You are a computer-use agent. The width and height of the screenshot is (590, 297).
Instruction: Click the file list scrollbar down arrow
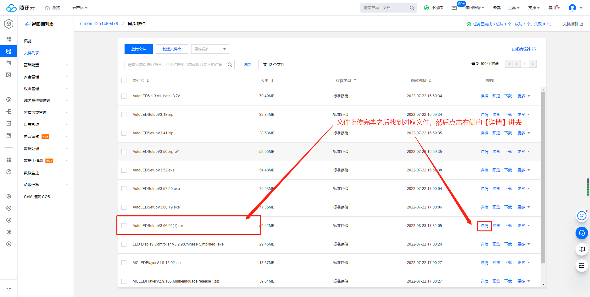pos(543,285)
